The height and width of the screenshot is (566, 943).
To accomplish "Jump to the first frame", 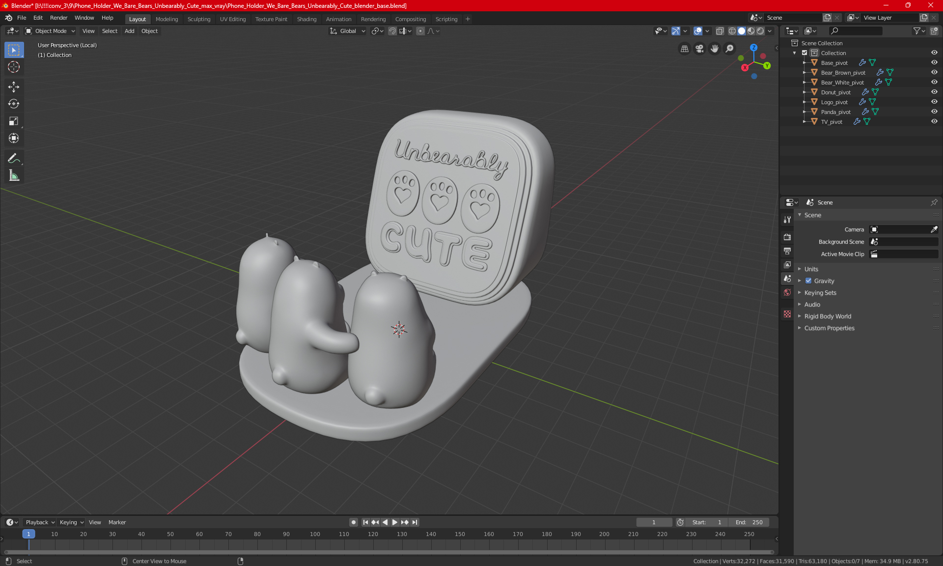I will (365, 522).
